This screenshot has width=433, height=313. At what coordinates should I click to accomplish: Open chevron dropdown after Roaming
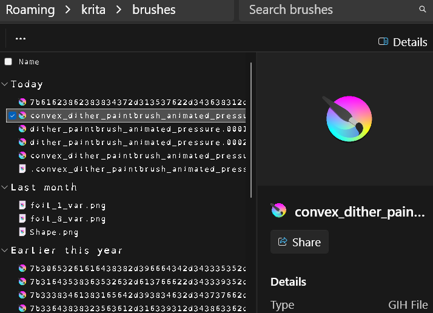tap(68, 10)
